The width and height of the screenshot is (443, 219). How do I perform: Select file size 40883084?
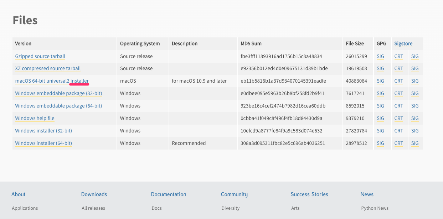click(x=356, y=81)
